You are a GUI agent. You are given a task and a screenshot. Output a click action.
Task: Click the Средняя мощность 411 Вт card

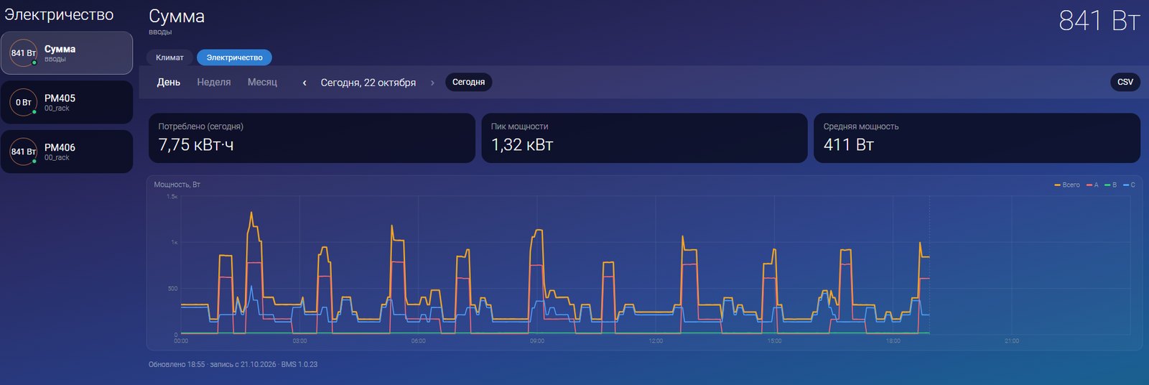[977, 138]
